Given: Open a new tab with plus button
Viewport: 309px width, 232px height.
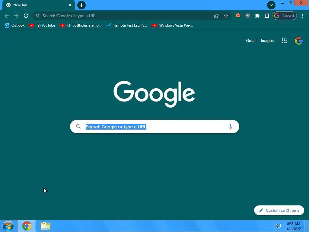Looking at the screenshot, I should click(x=81, y=5).
